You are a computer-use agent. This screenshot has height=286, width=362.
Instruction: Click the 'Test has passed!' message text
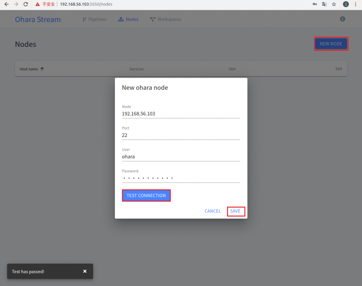(28, 272)
